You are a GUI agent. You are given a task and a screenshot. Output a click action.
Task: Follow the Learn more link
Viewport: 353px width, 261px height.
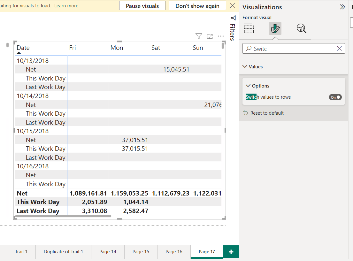tap(66, 6)
